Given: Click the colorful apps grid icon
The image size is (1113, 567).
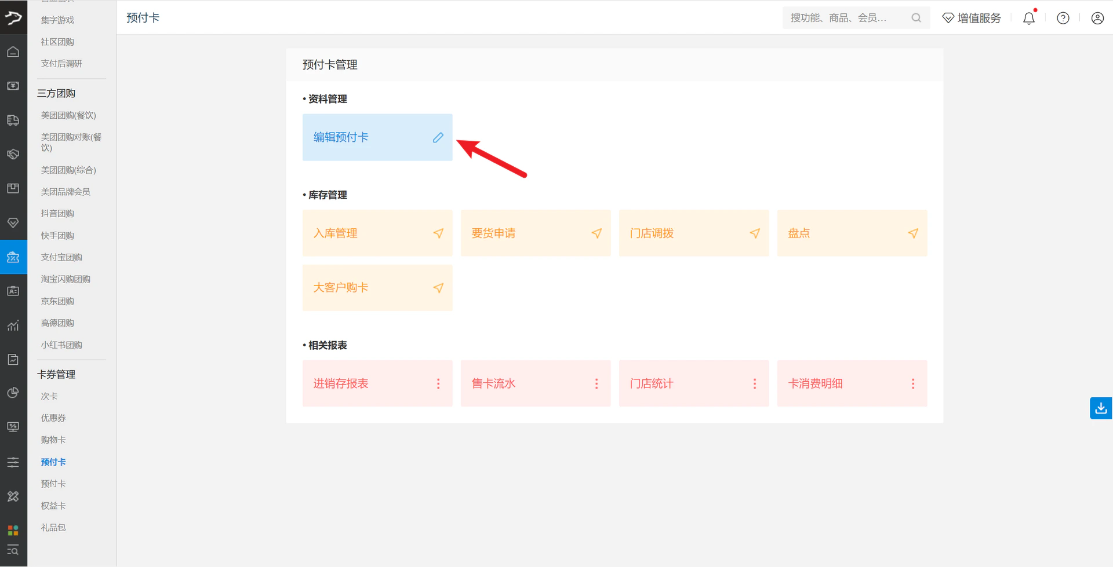Looking at the screenshot, I should click(x=13, y=530).
